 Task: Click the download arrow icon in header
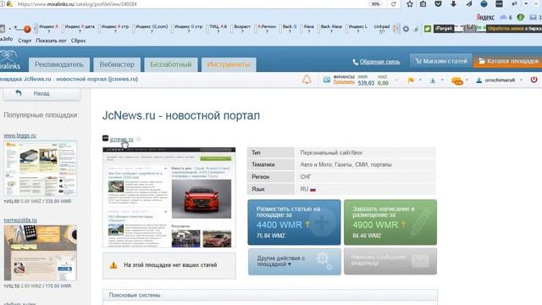click(x=433, y=80)
